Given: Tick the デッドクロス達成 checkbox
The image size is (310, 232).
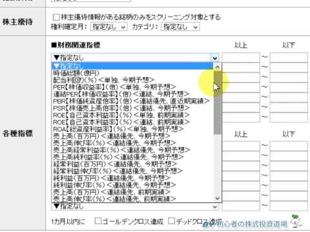Looking at the screenshot, I should (x=172, y=220).
